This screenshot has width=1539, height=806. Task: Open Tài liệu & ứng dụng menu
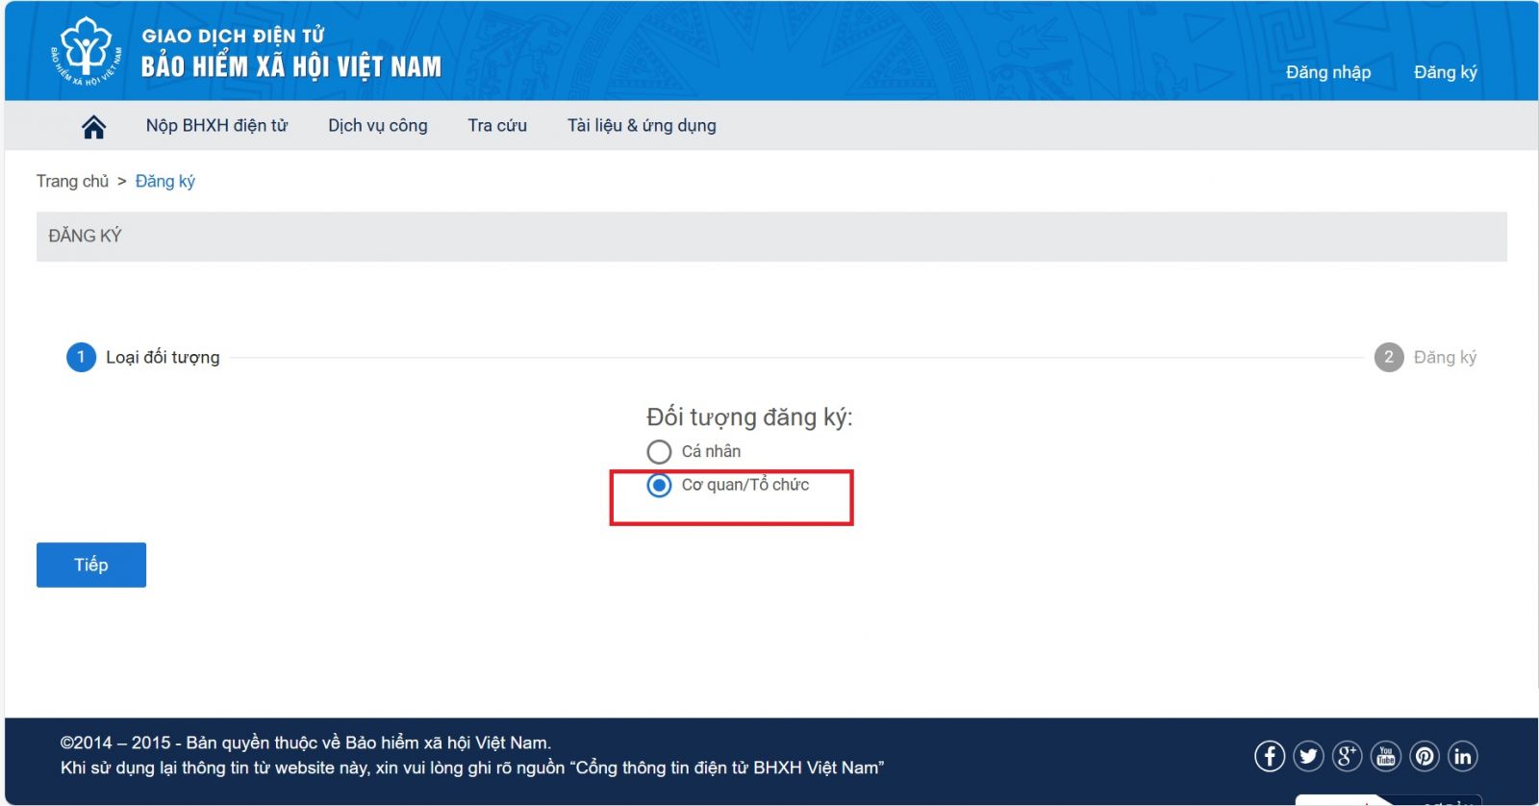(x=642, y=126)
